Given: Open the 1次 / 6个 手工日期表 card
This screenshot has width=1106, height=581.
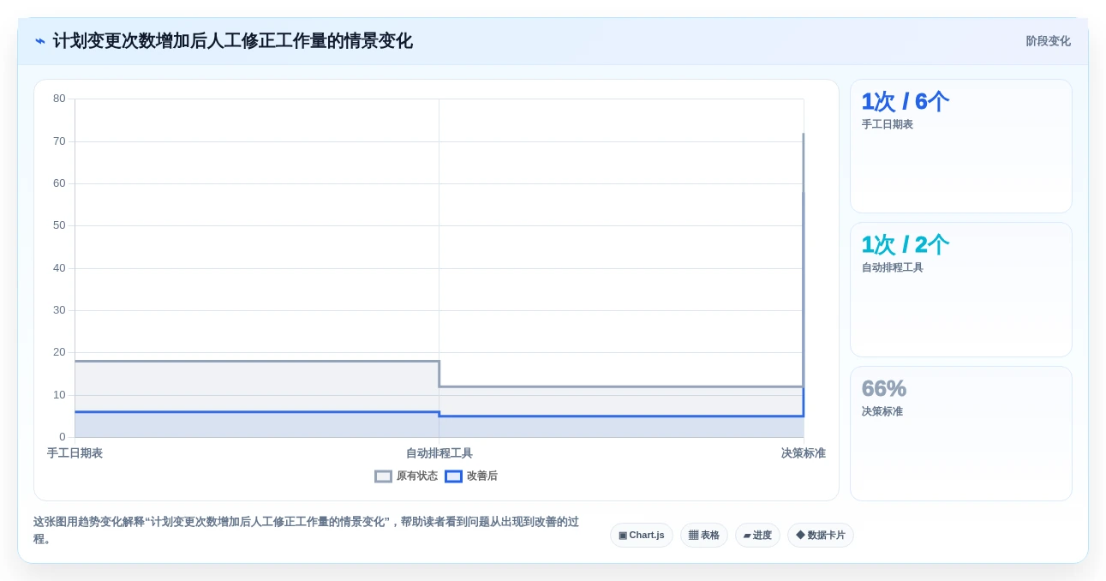Looking at the screenshot, I should [960, 147].
